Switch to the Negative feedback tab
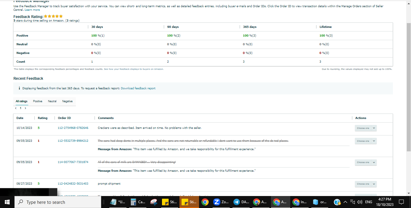 coord(67,101)
